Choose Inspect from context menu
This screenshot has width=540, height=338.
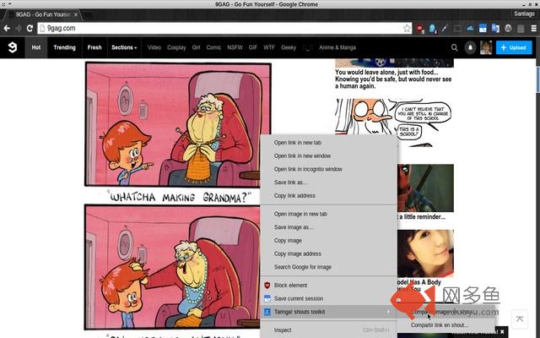tap(329, 330)
